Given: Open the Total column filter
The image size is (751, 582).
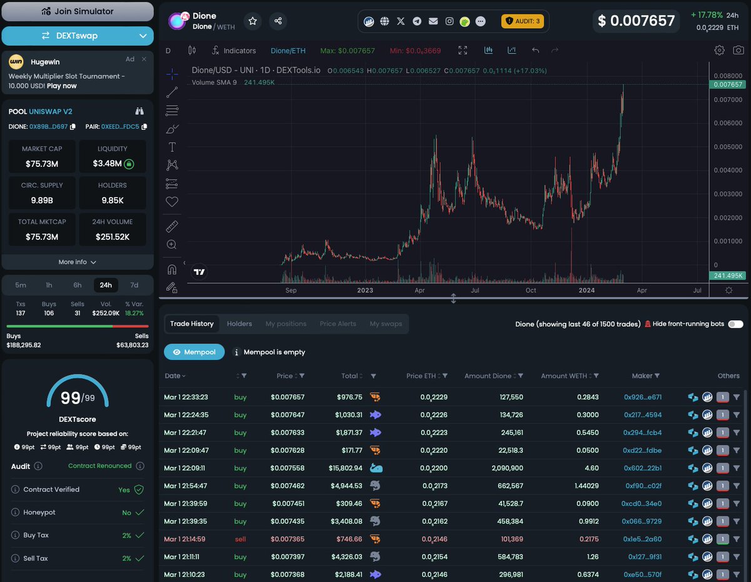Looking at the screenshot, I should (373, 376).
